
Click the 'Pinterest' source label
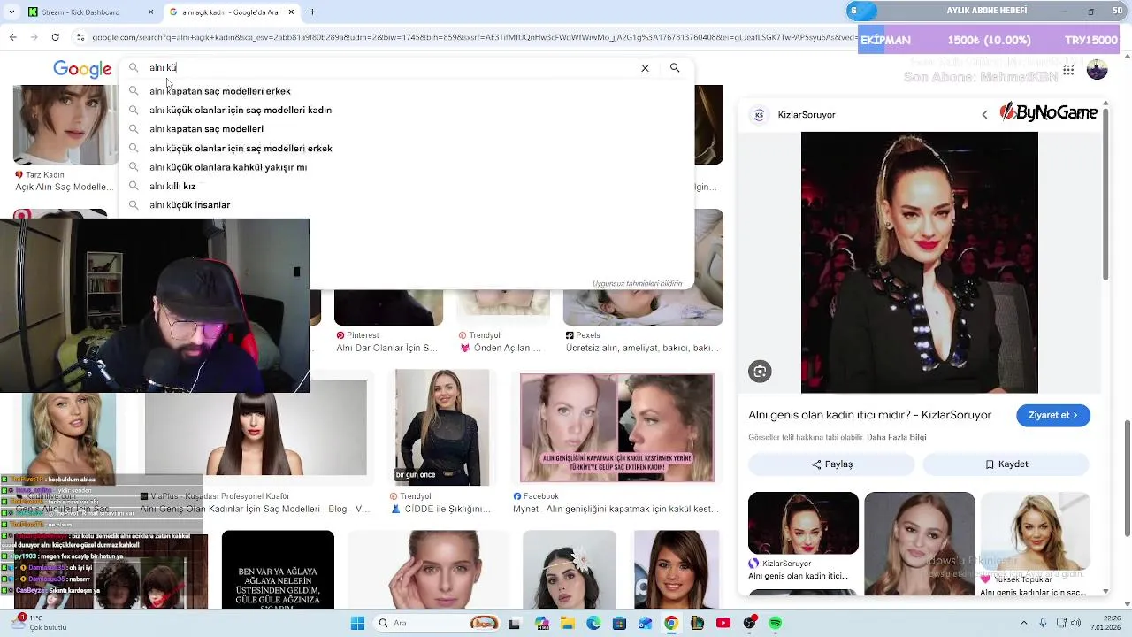pyautogui.click(x=363, y=335)
